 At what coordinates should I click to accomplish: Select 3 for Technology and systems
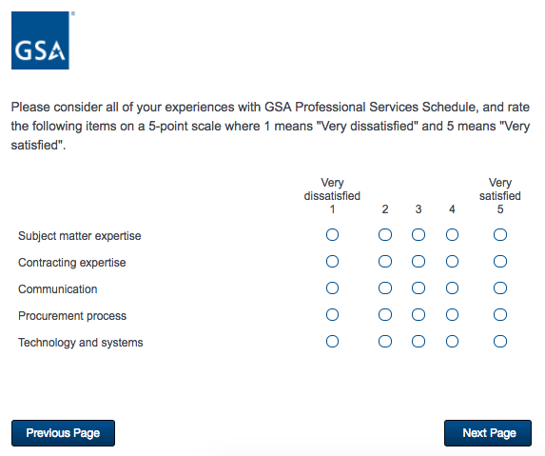click(x=418, y=342)
